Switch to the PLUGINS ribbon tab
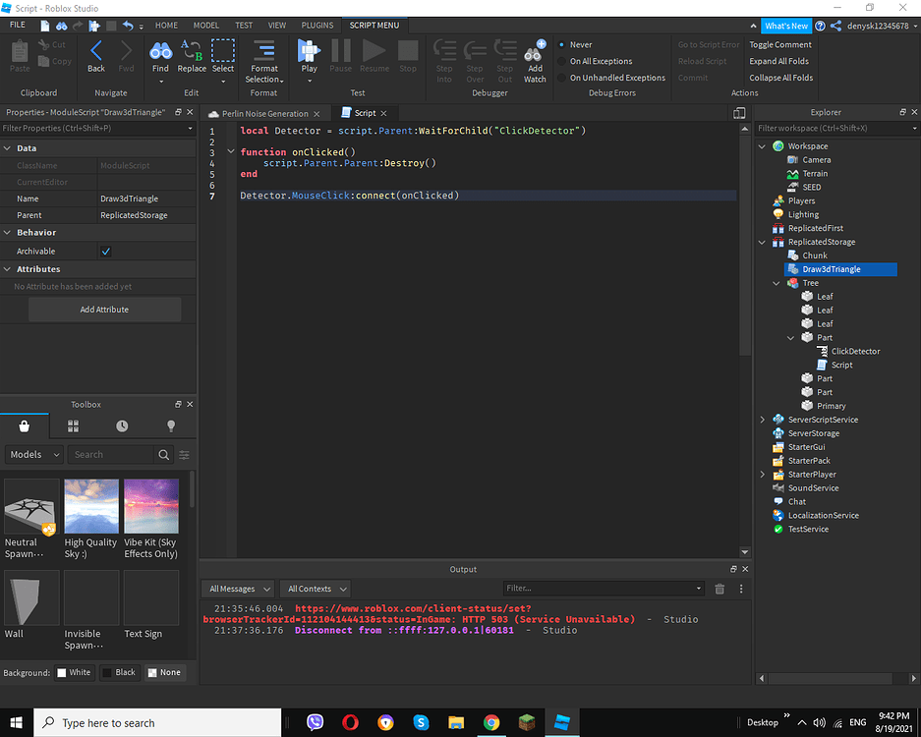Screen dimensions: 921x737 click(x=317, y=26)
